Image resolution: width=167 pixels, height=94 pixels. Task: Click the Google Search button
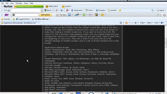tap(48, 10)
